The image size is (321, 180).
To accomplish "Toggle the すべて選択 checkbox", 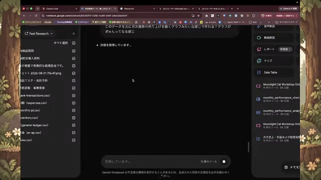I will (x=74, y=43).
